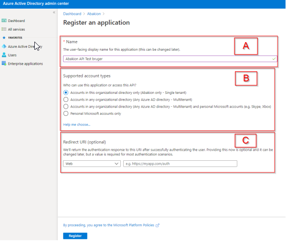Click the Azure Active Directory icon
Image resolution: width=297 pixels, height=245 pixels.
(4, 47)
